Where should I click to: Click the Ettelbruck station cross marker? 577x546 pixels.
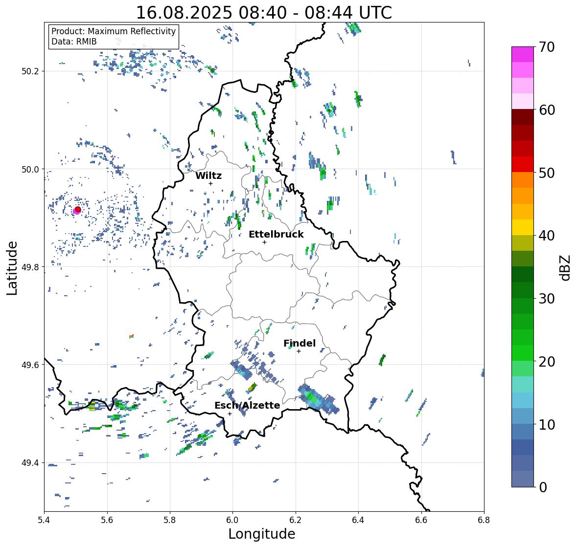[264, 242]
